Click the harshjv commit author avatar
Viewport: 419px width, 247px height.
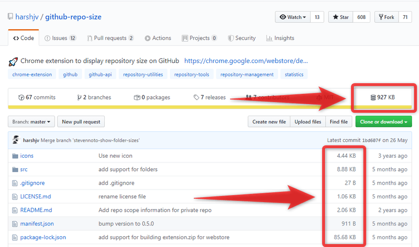(16, 140)
